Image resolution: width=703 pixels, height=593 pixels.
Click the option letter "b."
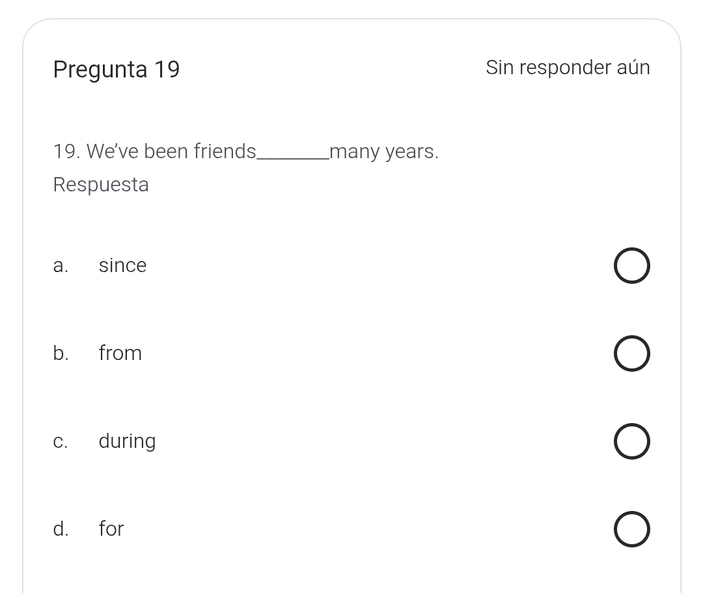pos(61,353)
